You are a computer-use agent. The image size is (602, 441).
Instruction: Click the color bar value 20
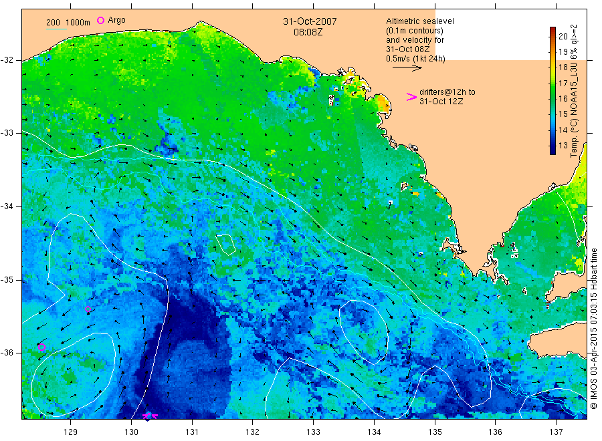coord(563,37)
